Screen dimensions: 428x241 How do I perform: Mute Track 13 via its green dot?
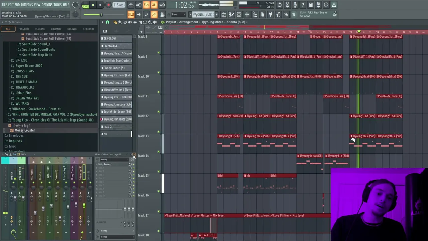pos(159,151)
